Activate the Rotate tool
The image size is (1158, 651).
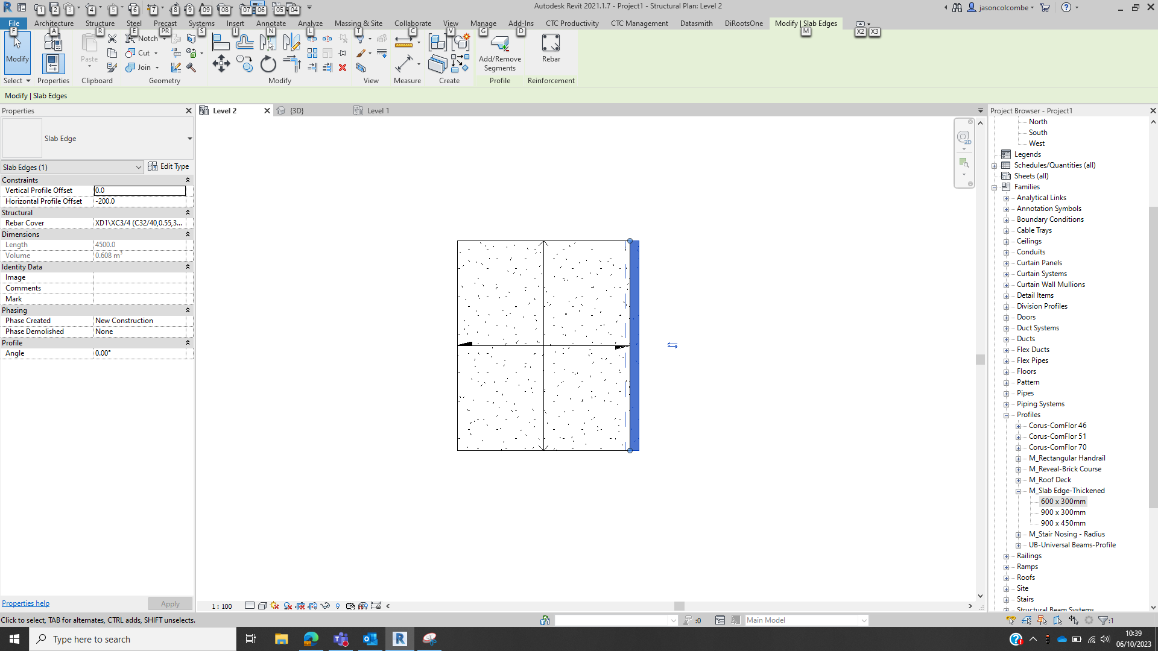click(268, 63)
